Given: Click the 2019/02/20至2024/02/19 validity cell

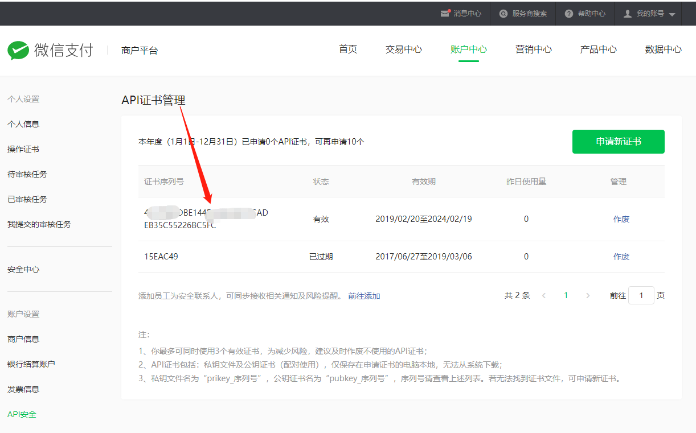Looking at the screenshot, I should (424, 219).
